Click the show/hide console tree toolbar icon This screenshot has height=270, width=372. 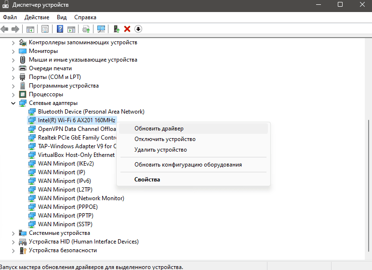pyautogui.click(x=30, y=29)
